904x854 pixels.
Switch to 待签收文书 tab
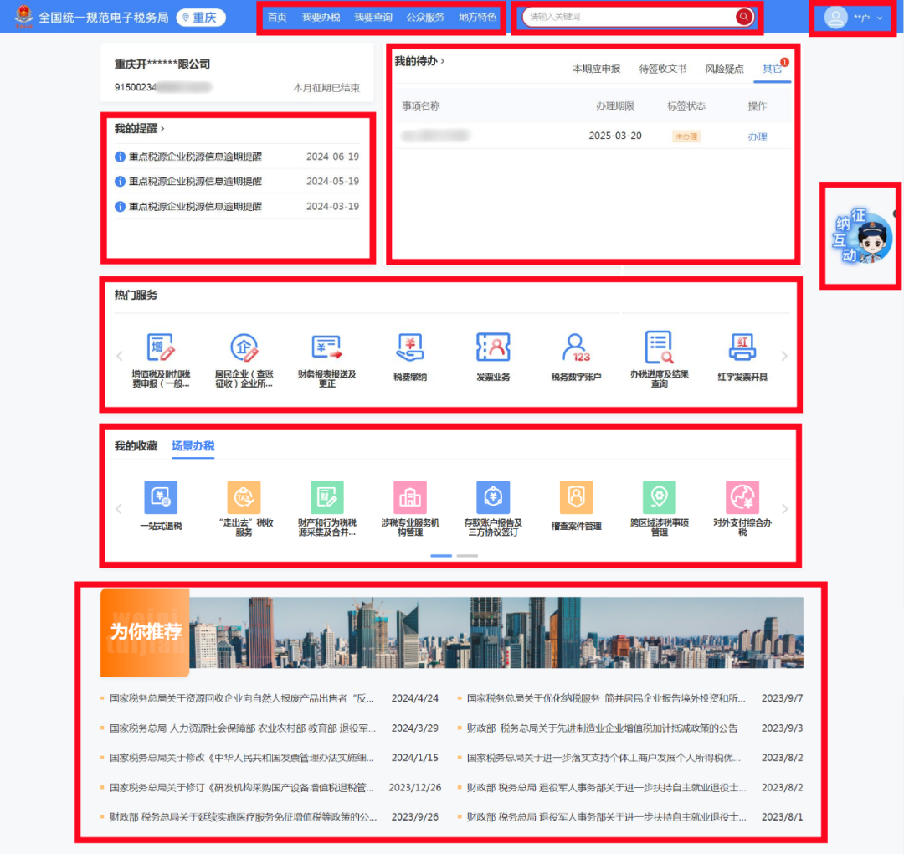click(x=663, y=69)
